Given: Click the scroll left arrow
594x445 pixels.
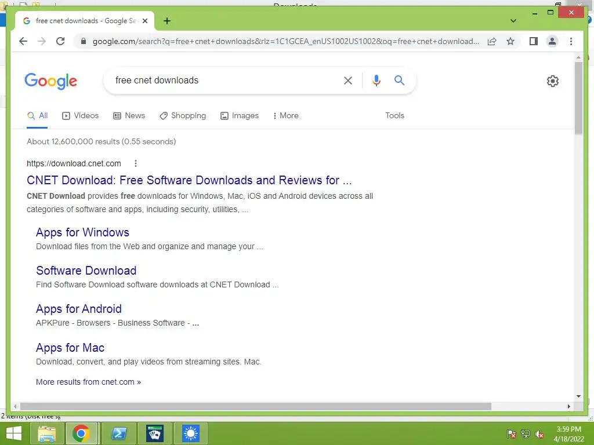Looking at the screenshot, I should tap(15, 406).
